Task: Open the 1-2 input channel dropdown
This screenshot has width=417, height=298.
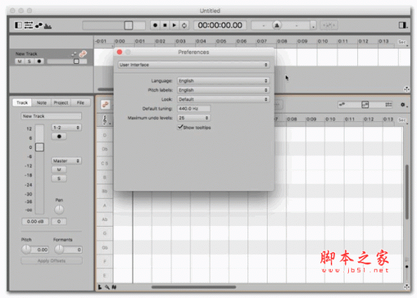Action: pyautogui.click(x=67, y=128)
